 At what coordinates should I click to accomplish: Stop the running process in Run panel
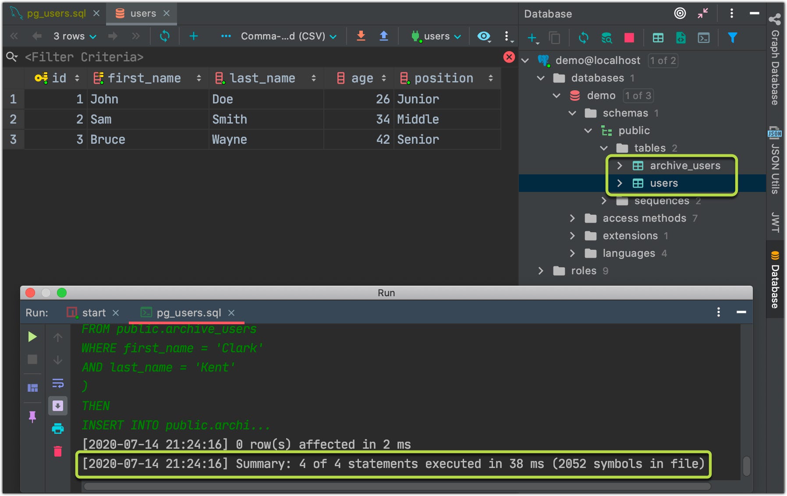(x=32, y=360)
